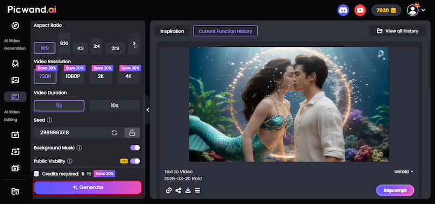Select 4K video resolution
435x204 pixels.
pos(128,76)
